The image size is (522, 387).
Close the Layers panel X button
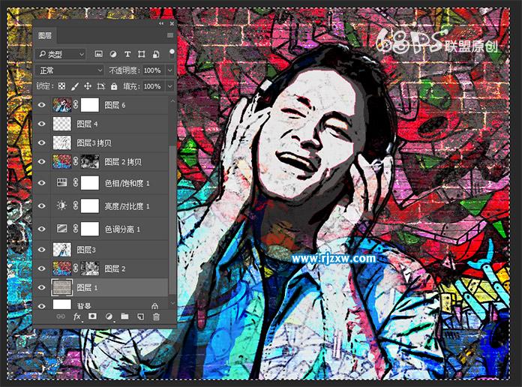tap(172, 24)
